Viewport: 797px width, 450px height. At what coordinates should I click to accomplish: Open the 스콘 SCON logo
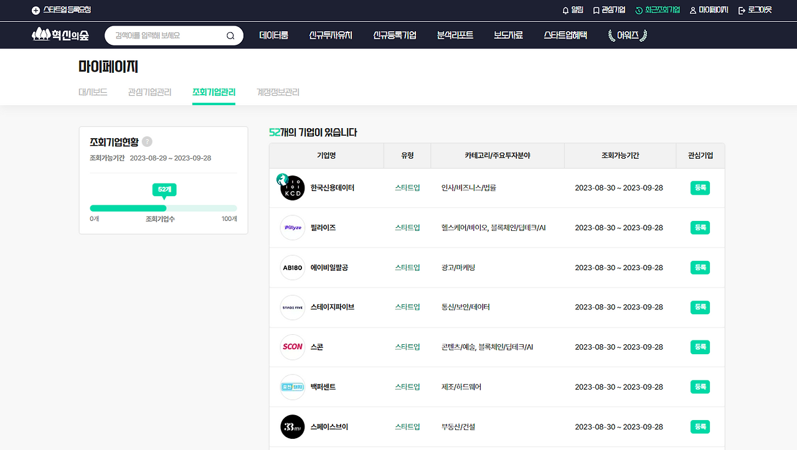292,347
